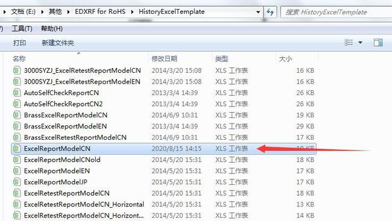Click the 14 KB size value
392x221 pixels.
point(305,216)
